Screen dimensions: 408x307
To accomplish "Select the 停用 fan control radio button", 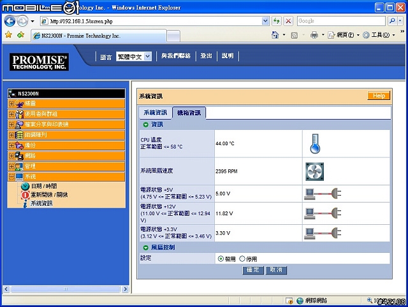I will 242,259.
